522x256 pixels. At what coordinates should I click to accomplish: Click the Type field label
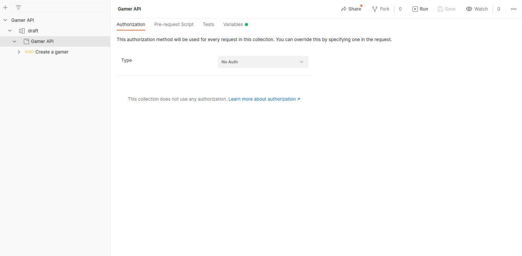click(x=126, y=60)
